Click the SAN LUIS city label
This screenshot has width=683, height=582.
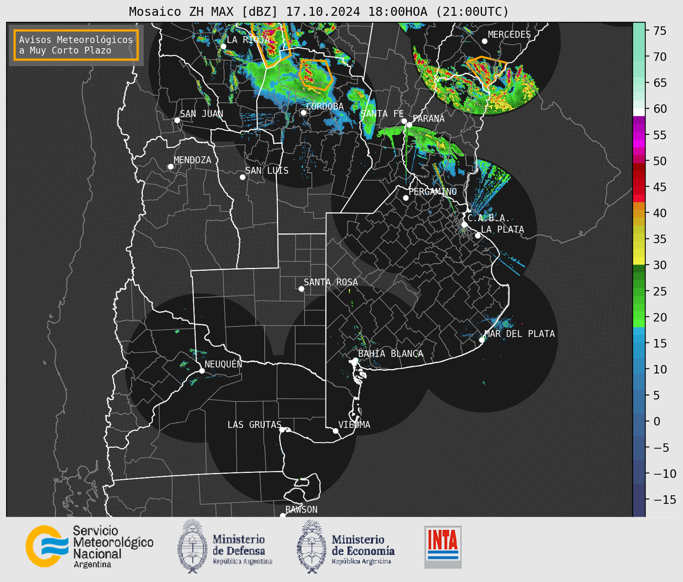[267, 171]
